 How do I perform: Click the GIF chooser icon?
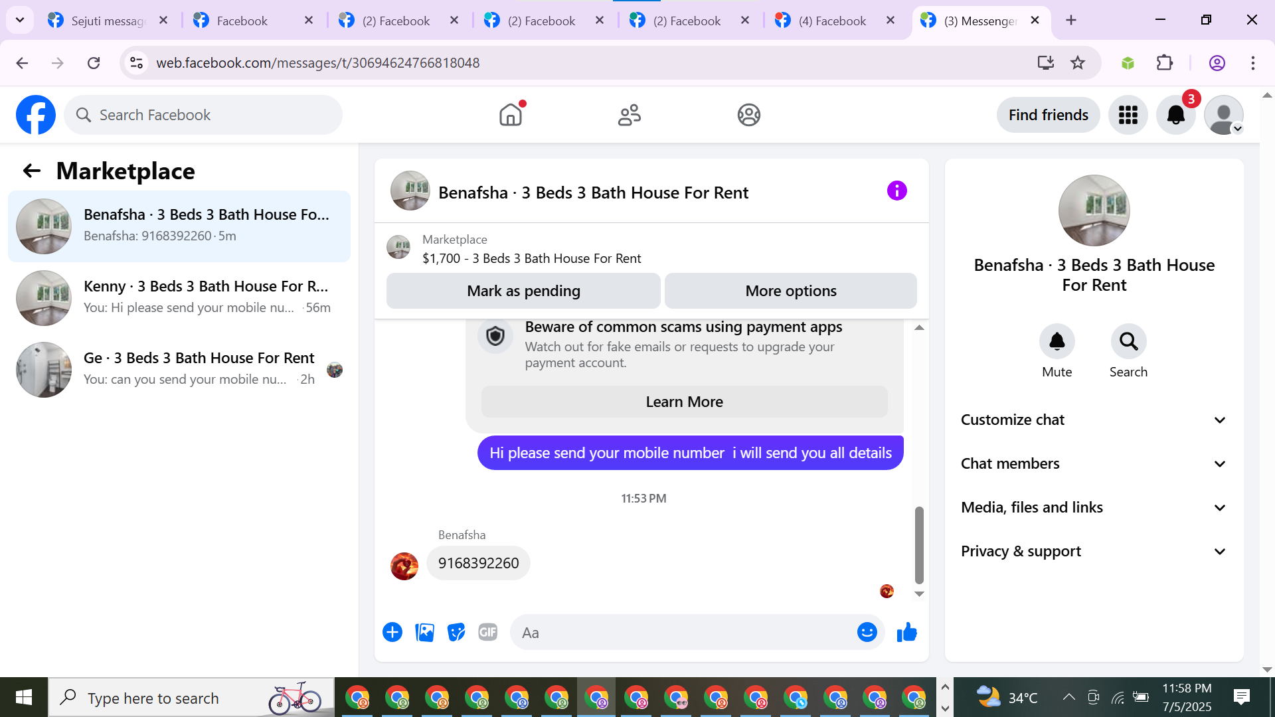pyautogui.click(x=488, y=633)
